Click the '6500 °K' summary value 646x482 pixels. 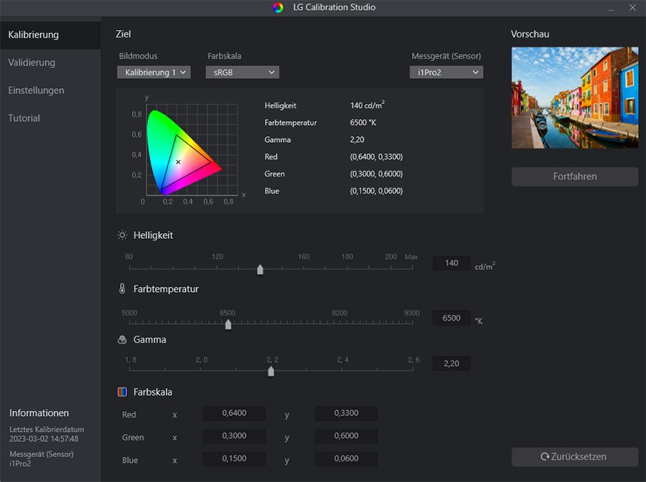tap(363, 123)
